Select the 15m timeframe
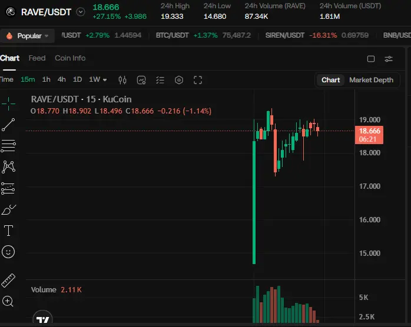The width and height of the screenshot is (411, 327). (28, 79)
